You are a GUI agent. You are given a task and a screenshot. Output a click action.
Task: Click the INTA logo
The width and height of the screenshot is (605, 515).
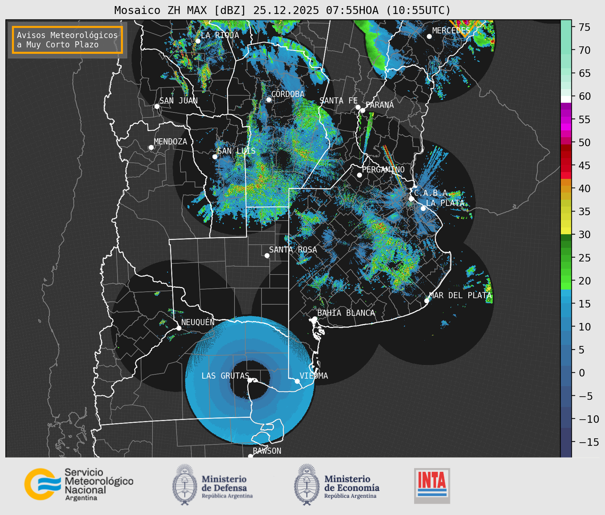[x=432, y=486]
